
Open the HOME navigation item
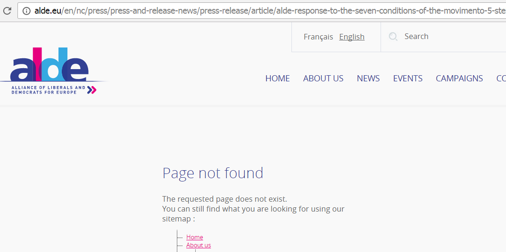coord(277,79)
